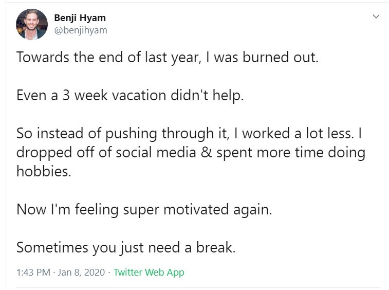Click Benji Hyam's profile picture
The width and height of the screenshot is (389, 290).
[x=32, y=24]
